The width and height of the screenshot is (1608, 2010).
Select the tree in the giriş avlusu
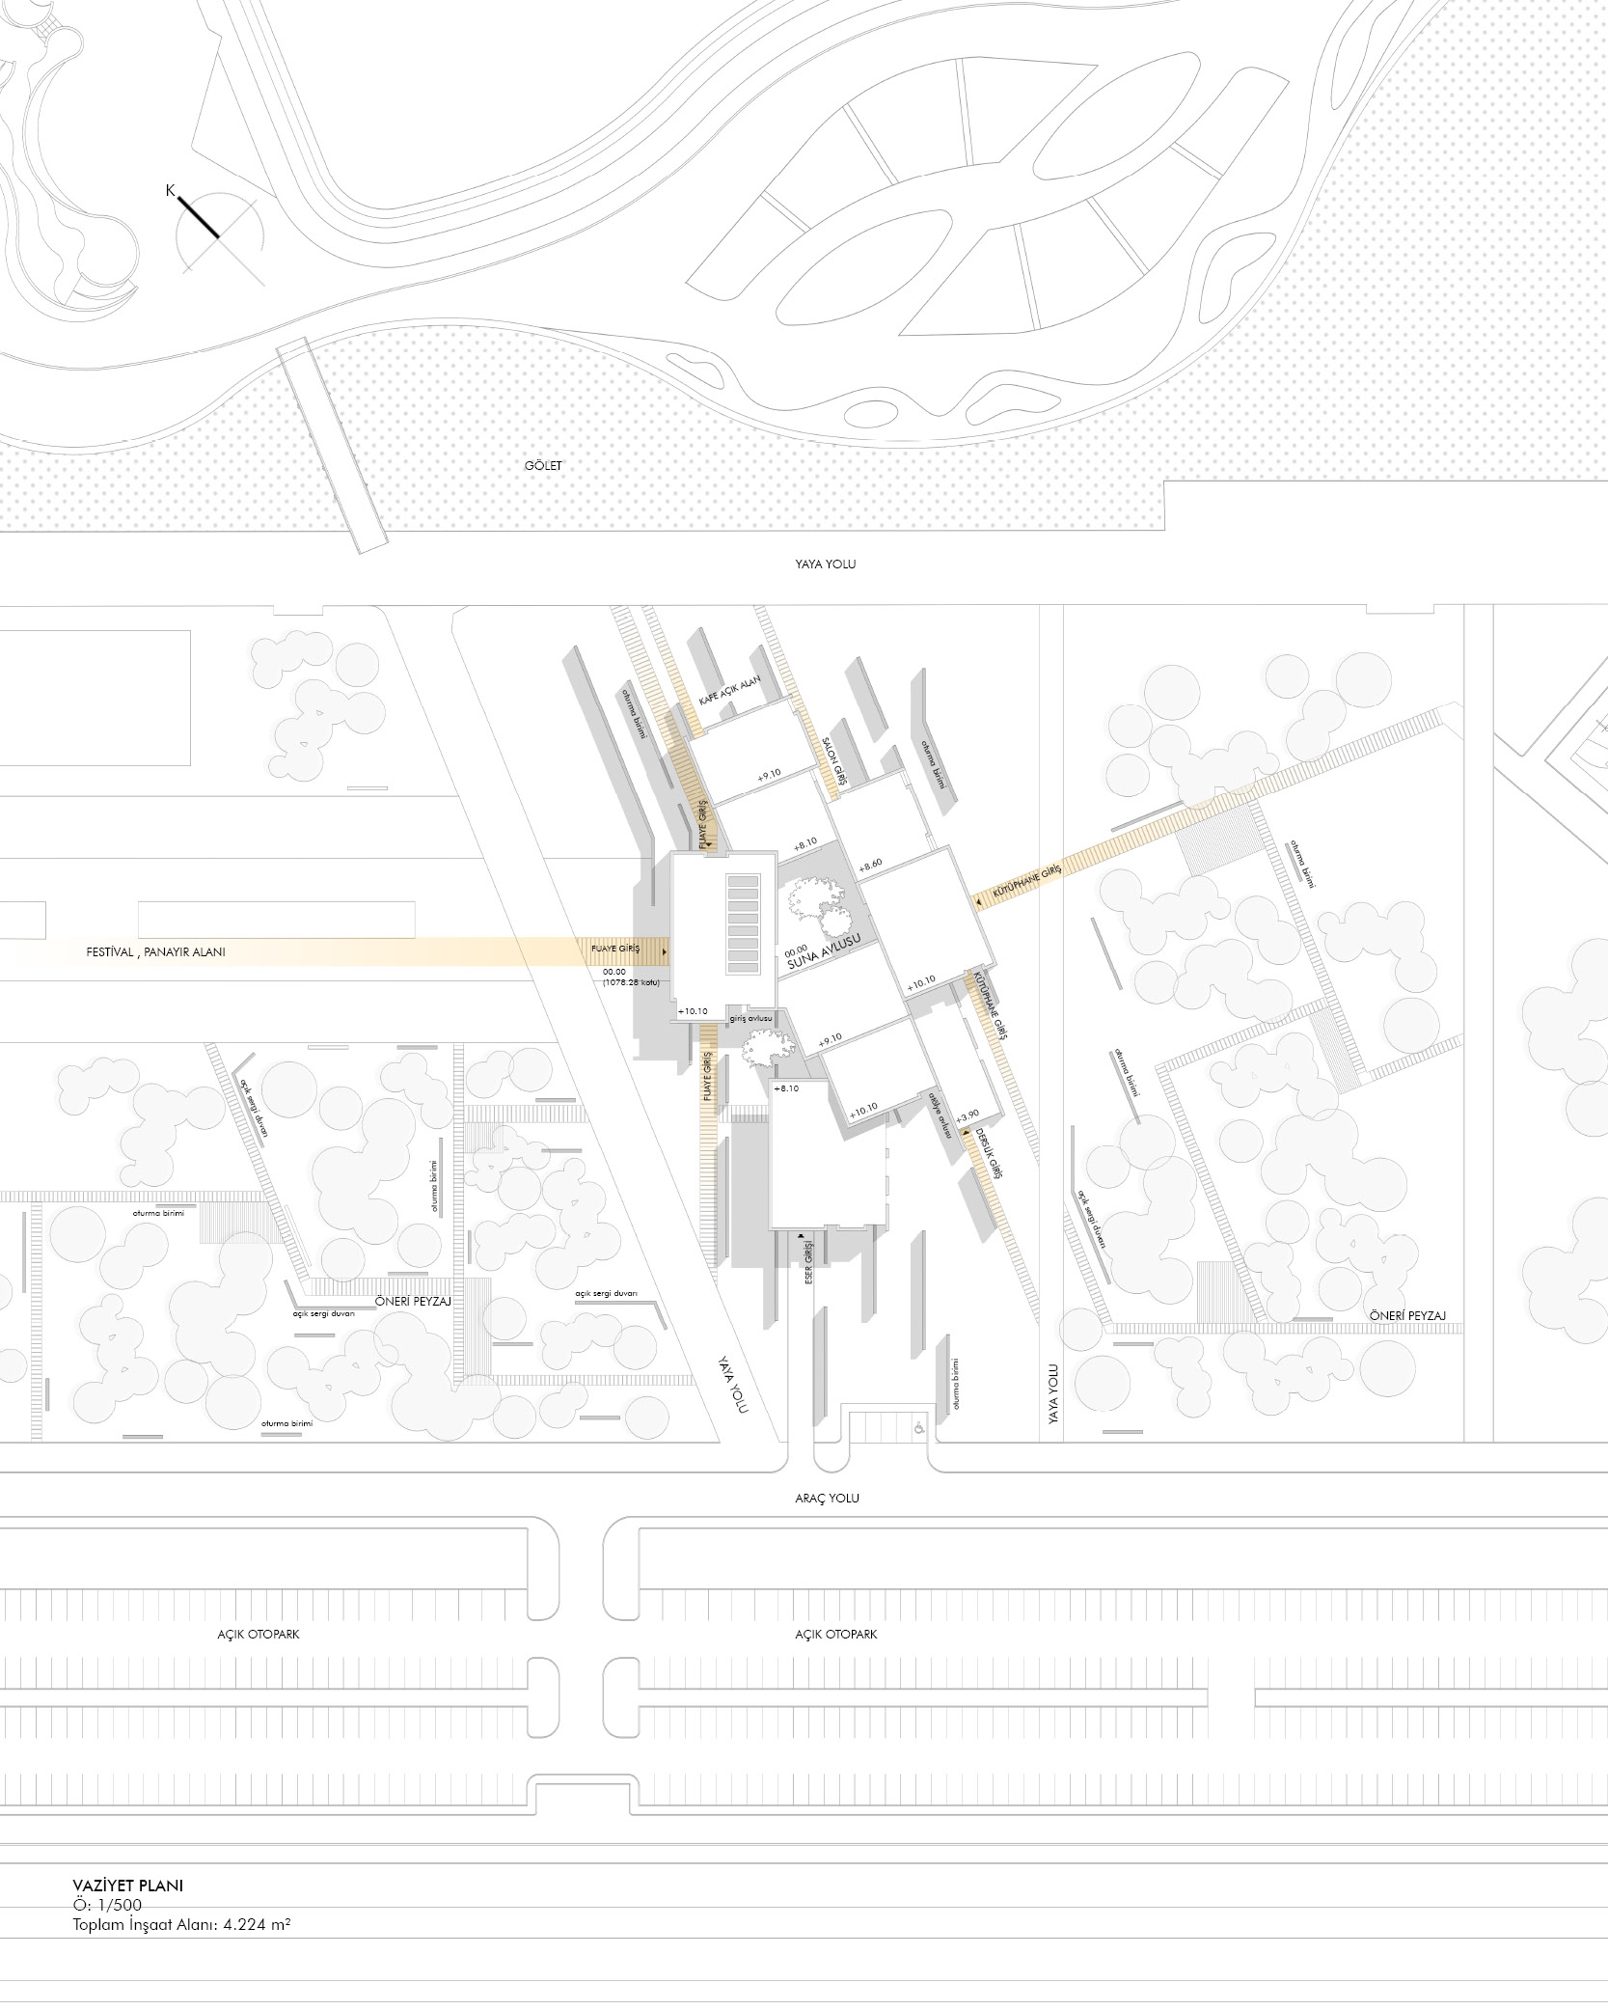pyautogui.click(x=768, y=1047)
